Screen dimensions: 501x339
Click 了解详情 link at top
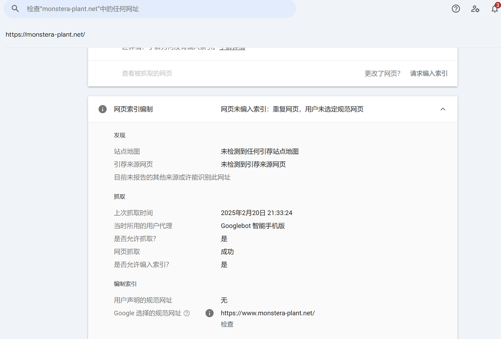pyautogui.click(x=232, y=49)
